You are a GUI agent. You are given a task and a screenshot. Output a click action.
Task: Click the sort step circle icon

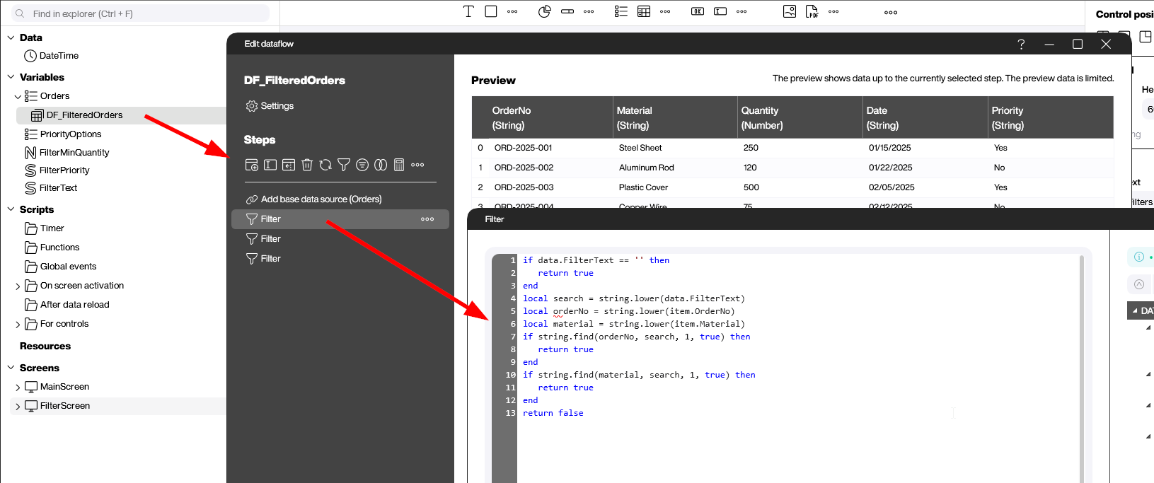click(x=362, y=165)
